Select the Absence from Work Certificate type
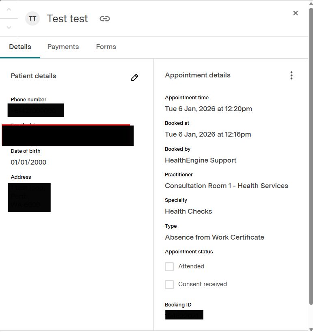 (x=214, y=237)
